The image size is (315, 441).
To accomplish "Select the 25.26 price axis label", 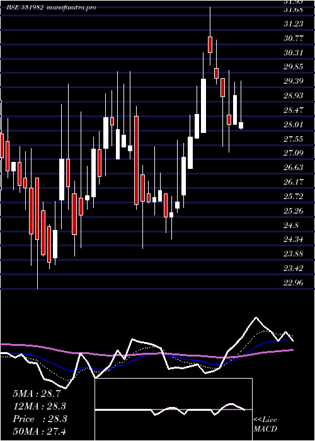I will point(294,210).
